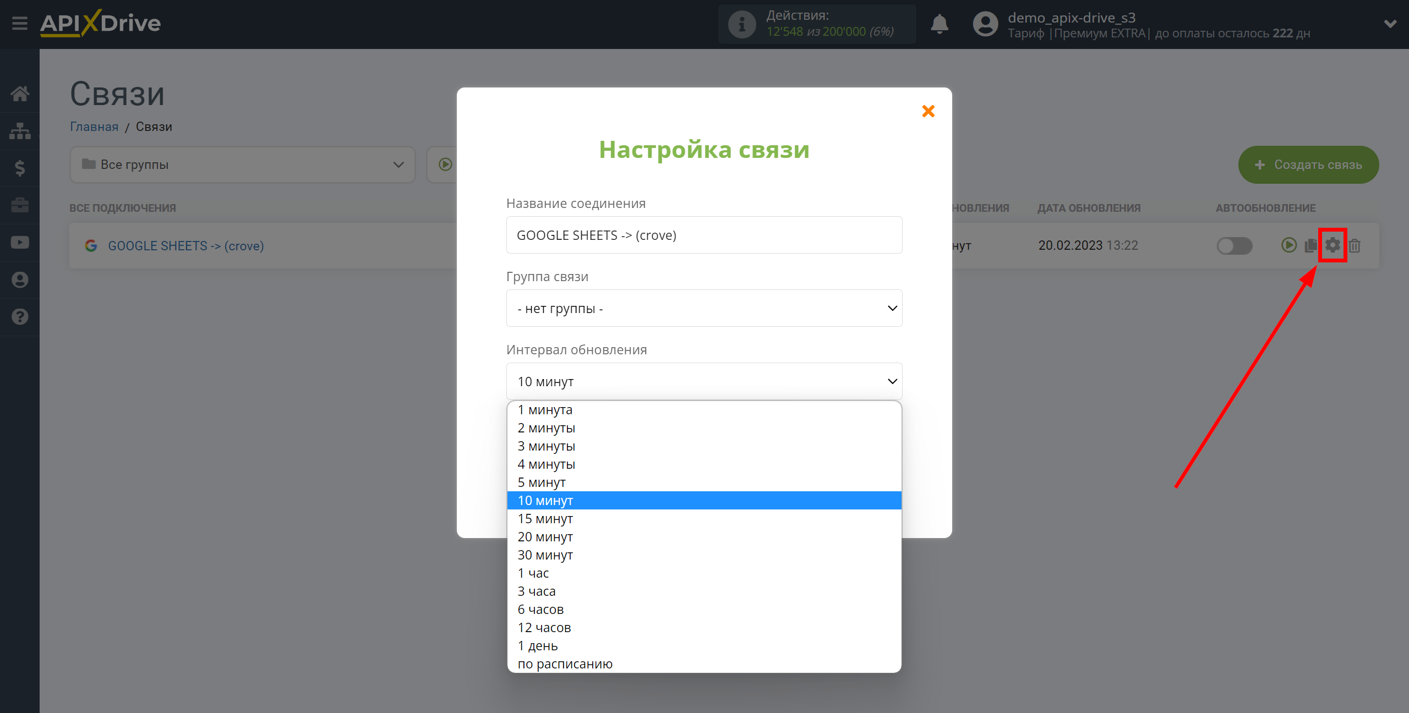Expand the Группа связи dropdown
The width and height of the screenshot is (1409, 713).
click(705, 308)
